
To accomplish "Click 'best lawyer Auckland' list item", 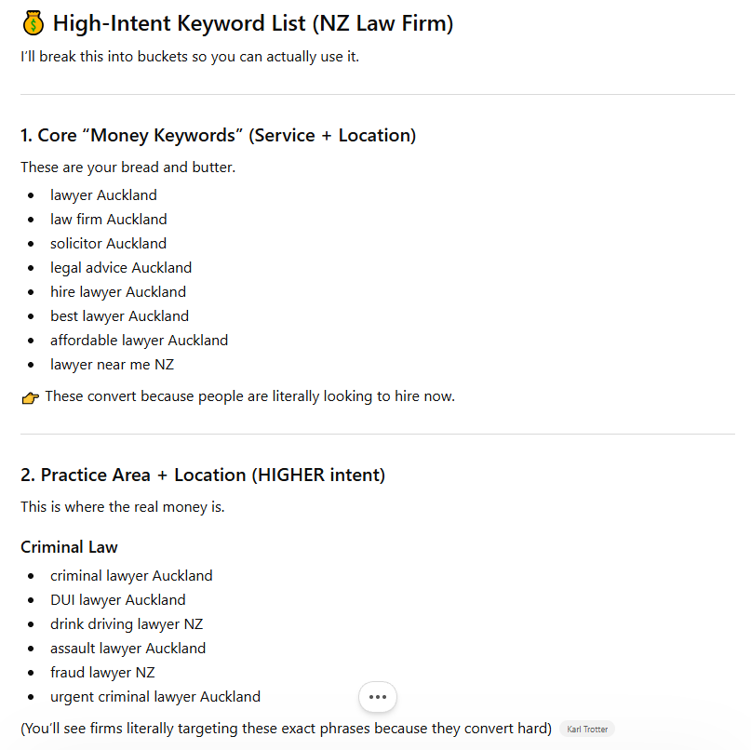I will coord(119,316).
